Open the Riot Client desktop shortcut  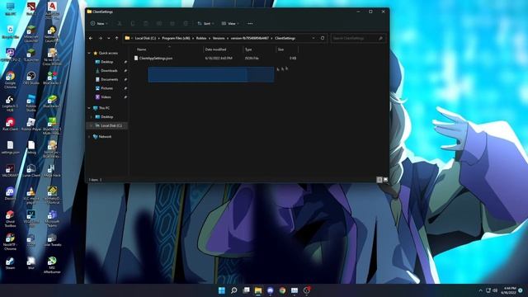pyautogui.click(x=10, y=125)
